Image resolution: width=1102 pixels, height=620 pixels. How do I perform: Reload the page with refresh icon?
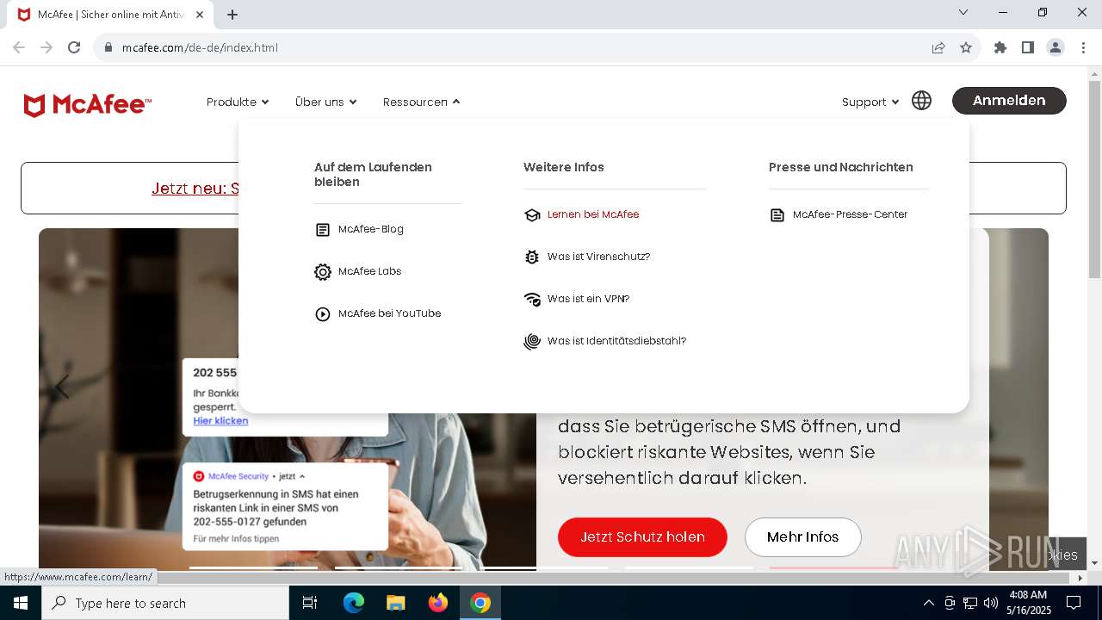click(74, 47)
